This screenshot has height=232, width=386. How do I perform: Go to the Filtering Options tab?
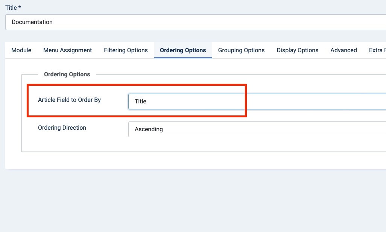[126, 50]
